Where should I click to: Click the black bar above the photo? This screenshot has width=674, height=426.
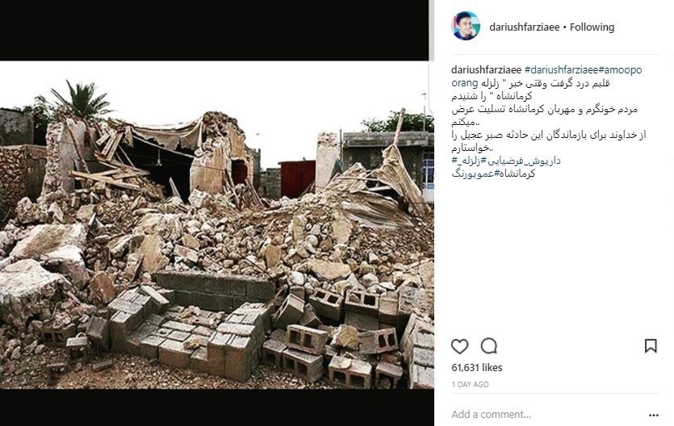pyautogui.click(x=214, y=30)
